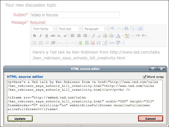
Task: Increase indent
Action: (53, 43)
